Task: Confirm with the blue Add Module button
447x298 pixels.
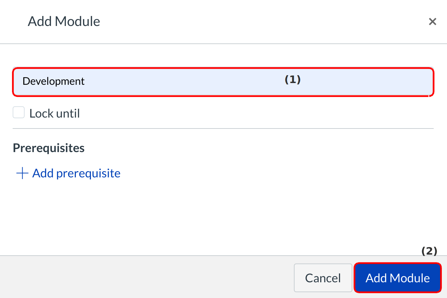Action: click(x=397, y=278)
